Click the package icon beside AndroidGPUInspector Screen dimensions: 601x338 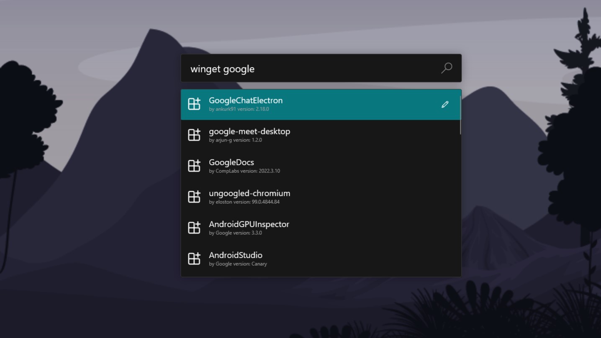[194, 228]
